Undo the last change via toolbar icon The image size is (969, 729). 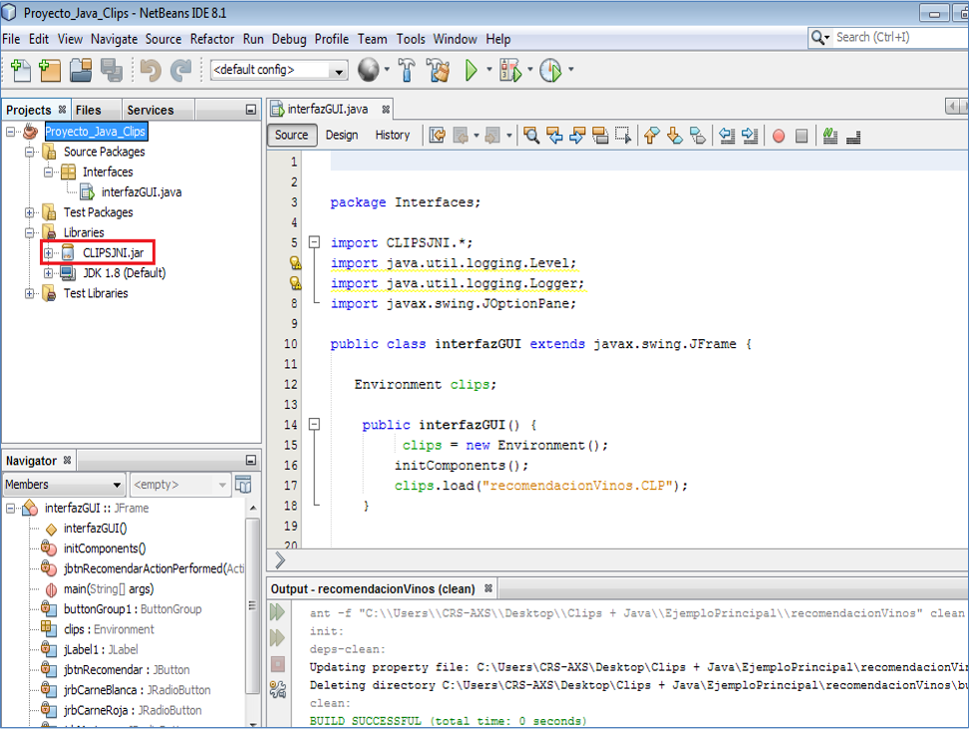pyautogui.click(x=150, y=71)
